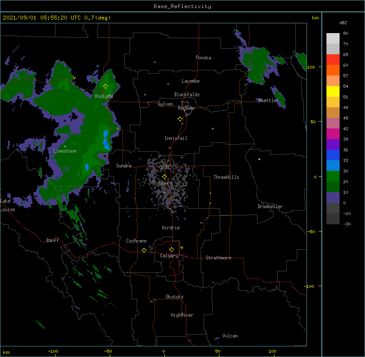This screenshot has height=357, width=365.
Task: Select the Limestone map label
Action: point(65,151)
